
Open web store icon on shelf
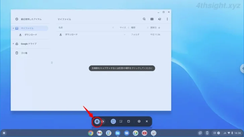coord(154,133)
